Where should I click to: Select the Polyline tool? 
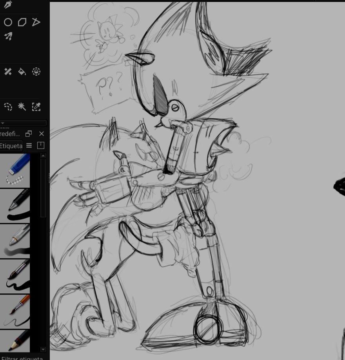pos(36,22)
